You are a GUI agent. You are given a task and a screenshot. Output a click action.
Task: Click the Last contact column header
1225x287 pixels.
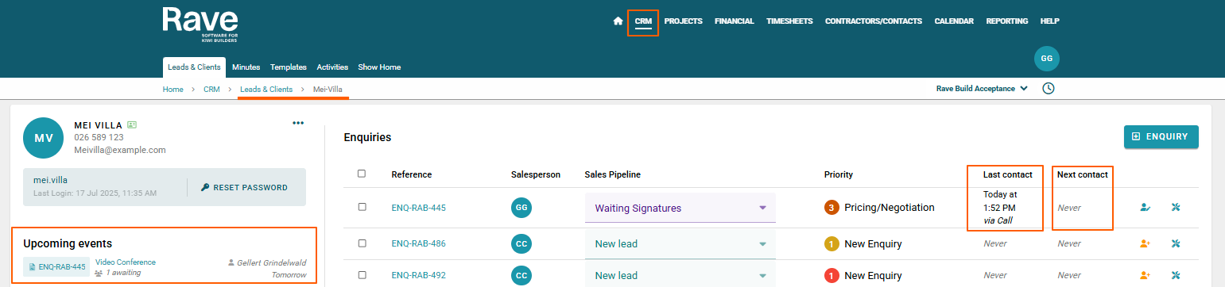pos(1007,174)
